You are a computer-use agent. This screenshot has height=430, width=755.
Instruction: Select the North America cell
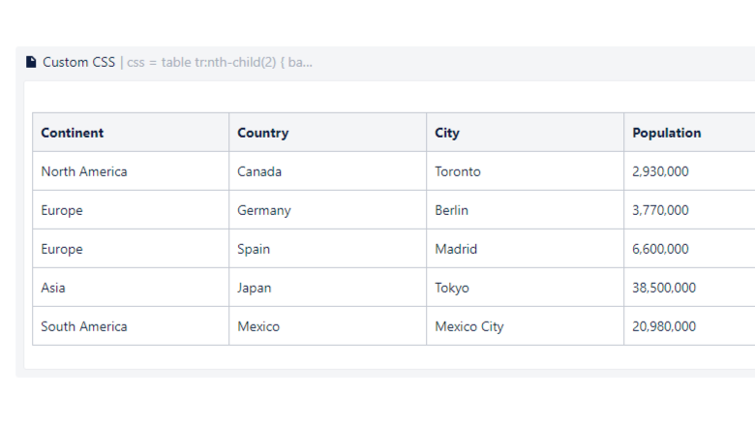coord(84,171)
